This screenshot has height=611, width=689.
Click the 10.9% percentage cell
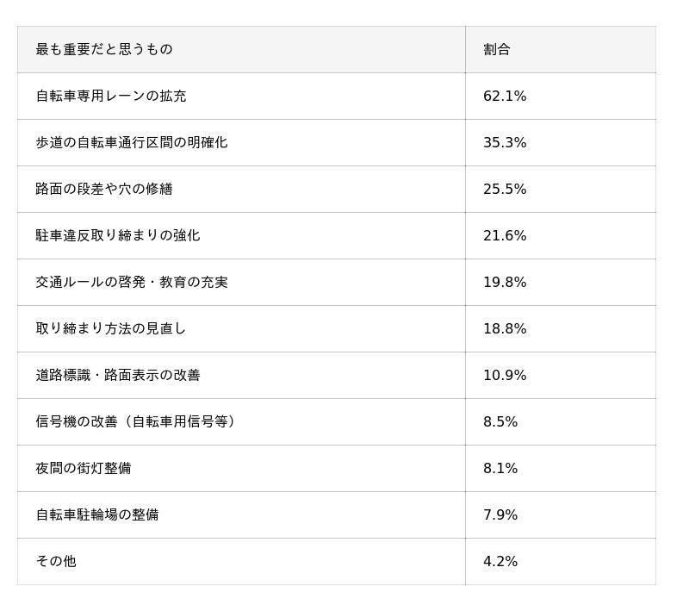tap(561, 376)
